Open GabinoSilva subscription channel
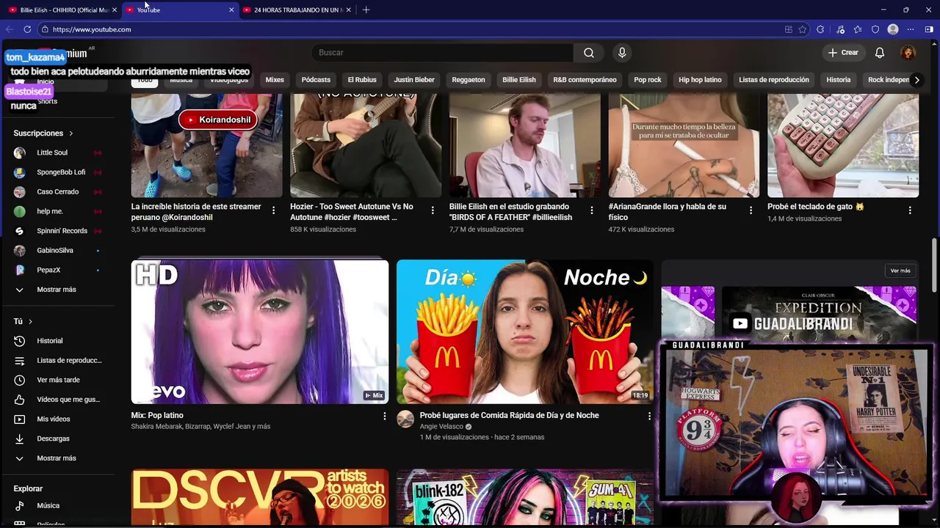Image resolution: width=940 pixels, height=528 pixels. [55, 251]
